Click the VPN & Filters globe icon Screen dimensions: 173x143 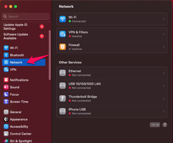63,34
